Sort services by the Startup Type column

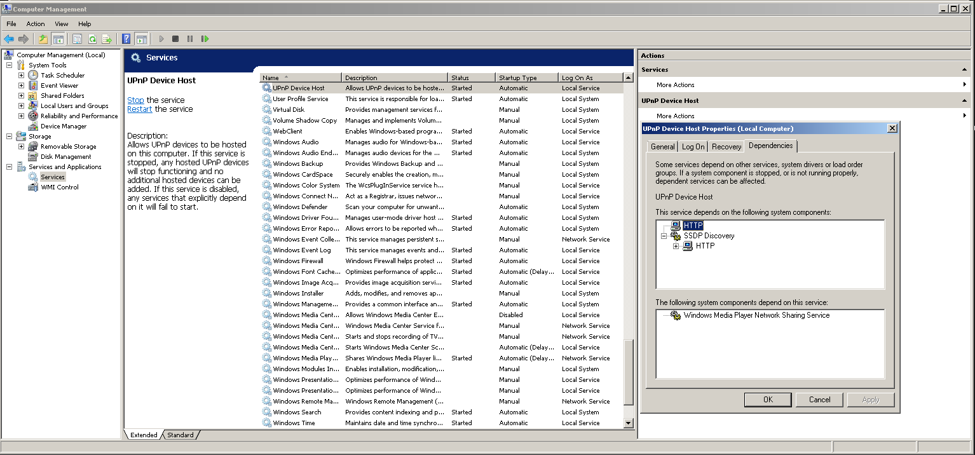pos(527,78)
